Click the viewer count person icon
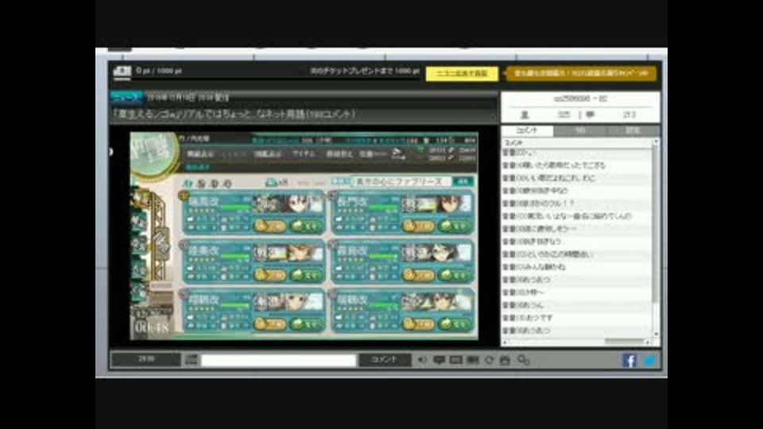Viewport: 763px width, 429px height. pyautogui.click(x=525, y=114)
